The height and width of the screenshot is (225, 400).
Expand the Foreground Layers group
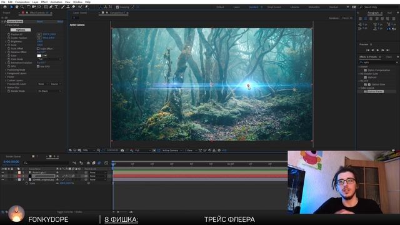6,73
